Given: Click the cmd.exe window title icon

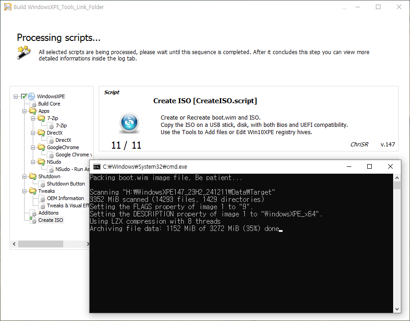Looking at the screenshot, I should tap(97, 166).
